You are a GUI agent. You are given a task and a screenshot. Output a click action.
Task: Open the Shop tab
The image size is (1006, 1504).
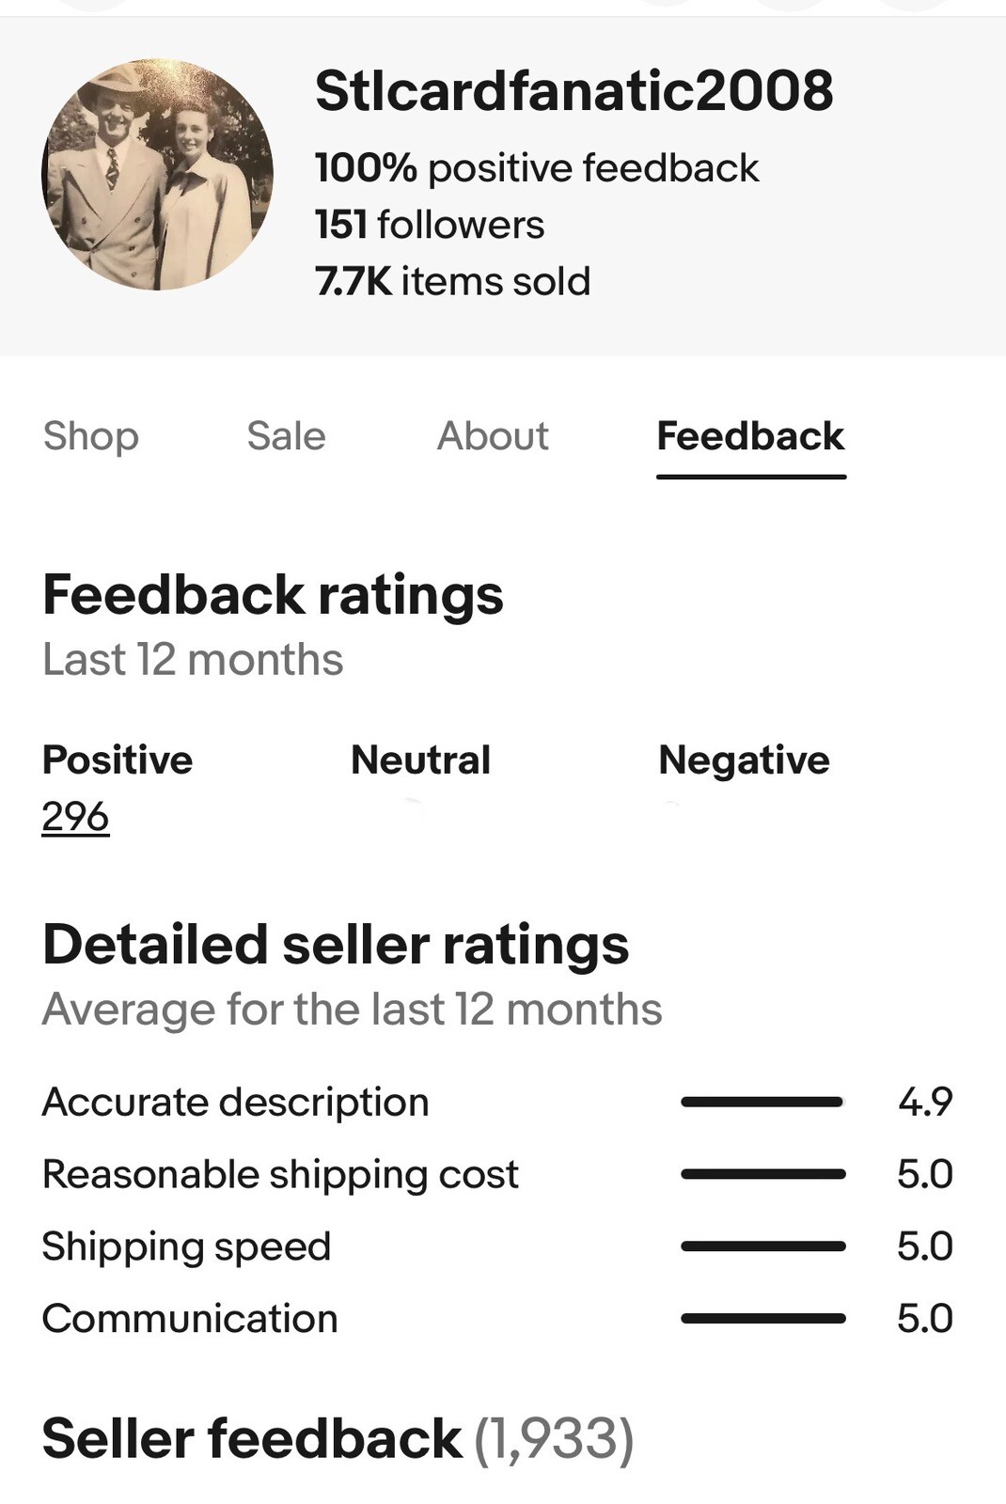[x=91, y=436]
